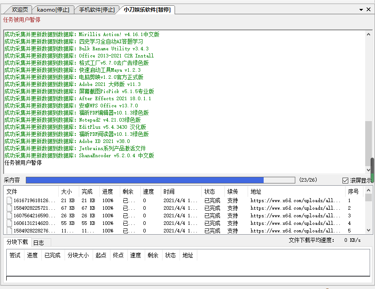This screenshot has width=375, height=289.
Task: Click the log line Office 2013-2021 C2R Install
Action: click(x=79, y=56)
